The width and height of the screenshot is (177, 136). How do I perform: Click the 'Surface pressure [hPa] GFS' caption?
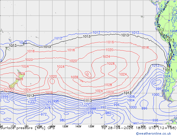[27, 128]
